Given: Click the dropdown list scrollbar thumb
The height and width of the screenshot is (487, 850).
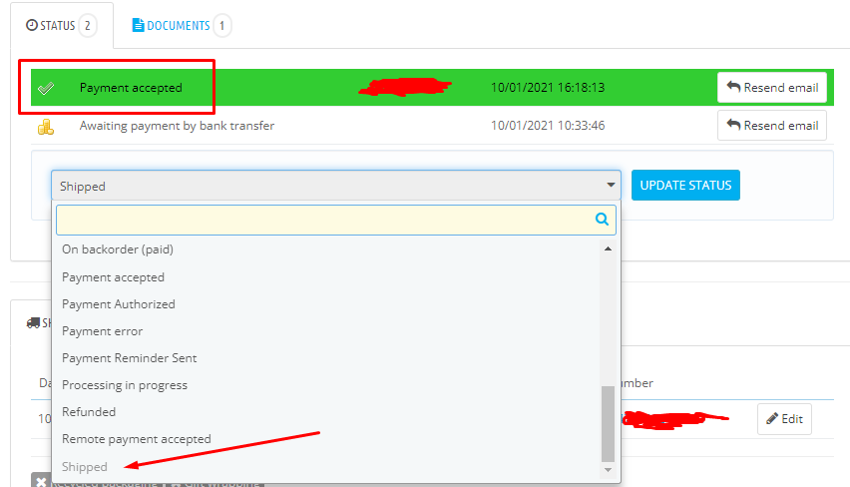Looking at the screenshot, I should point(609,423).
